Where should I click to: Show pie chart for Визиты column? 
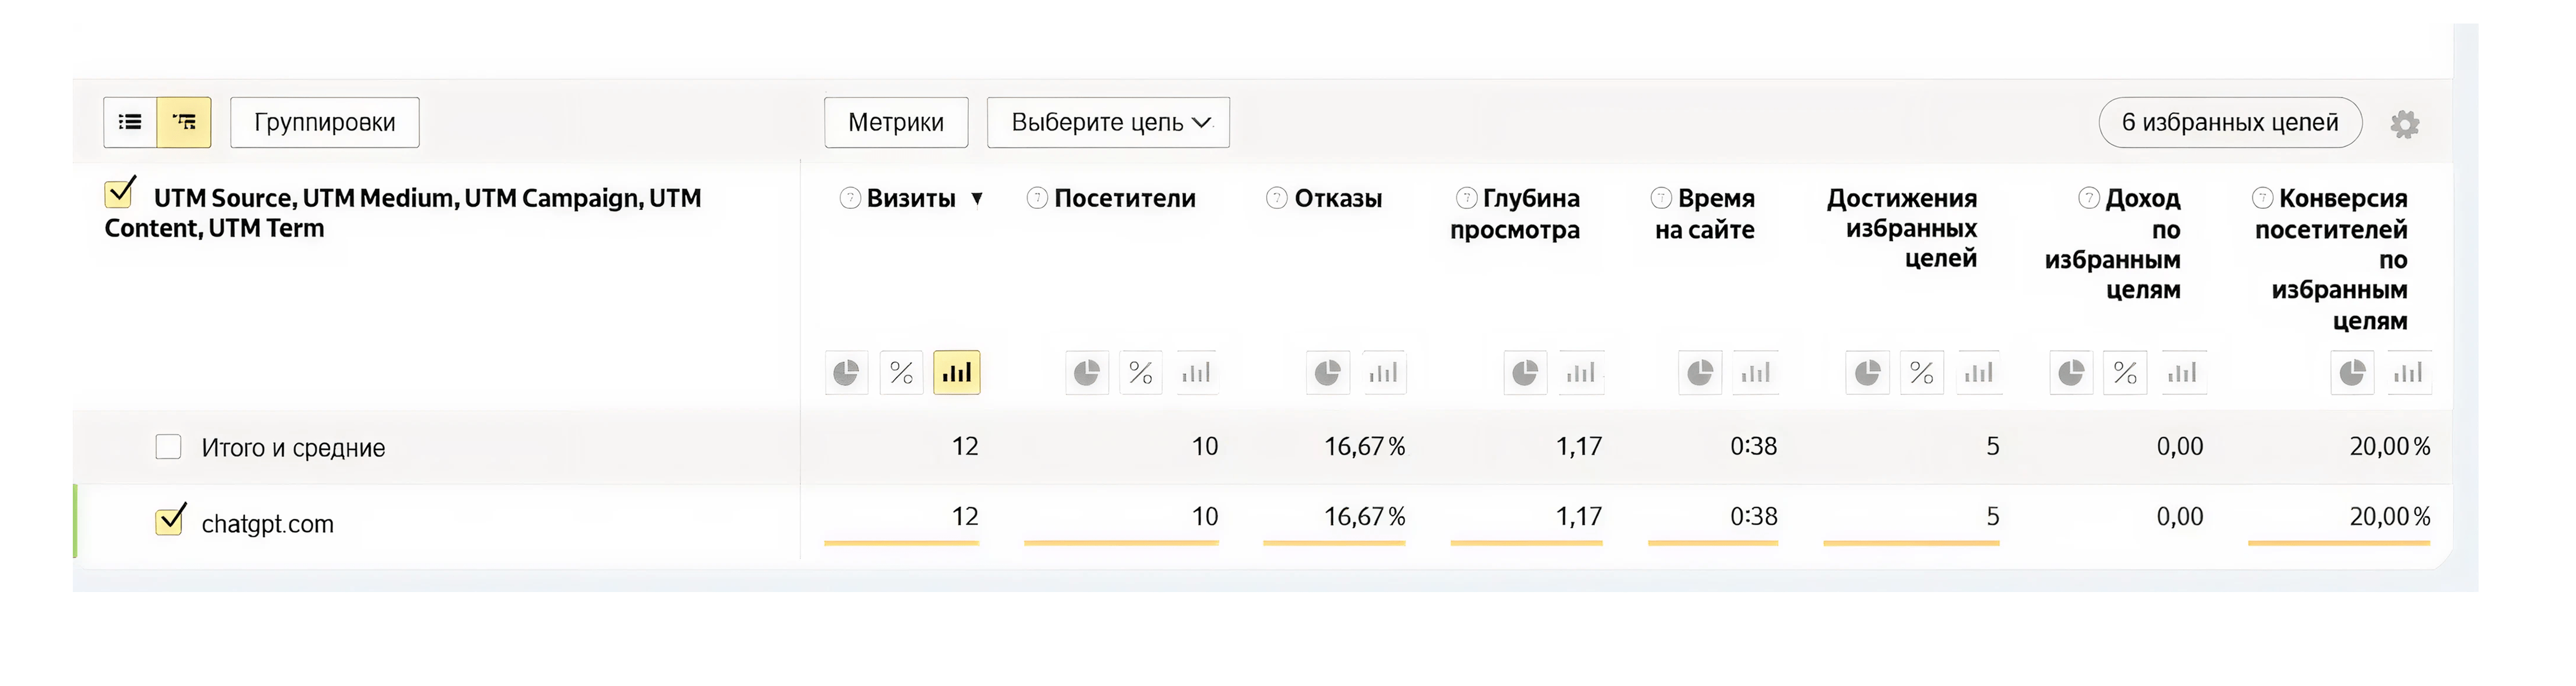(x=846, y=373)
